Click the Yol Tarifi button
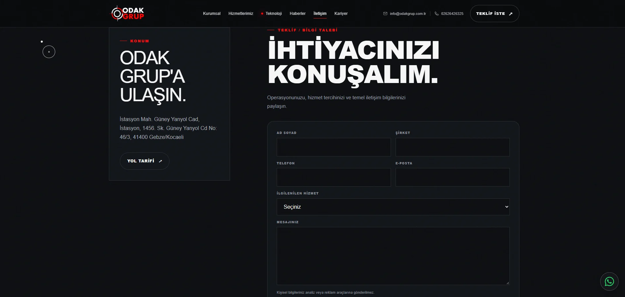 (144, 161)
